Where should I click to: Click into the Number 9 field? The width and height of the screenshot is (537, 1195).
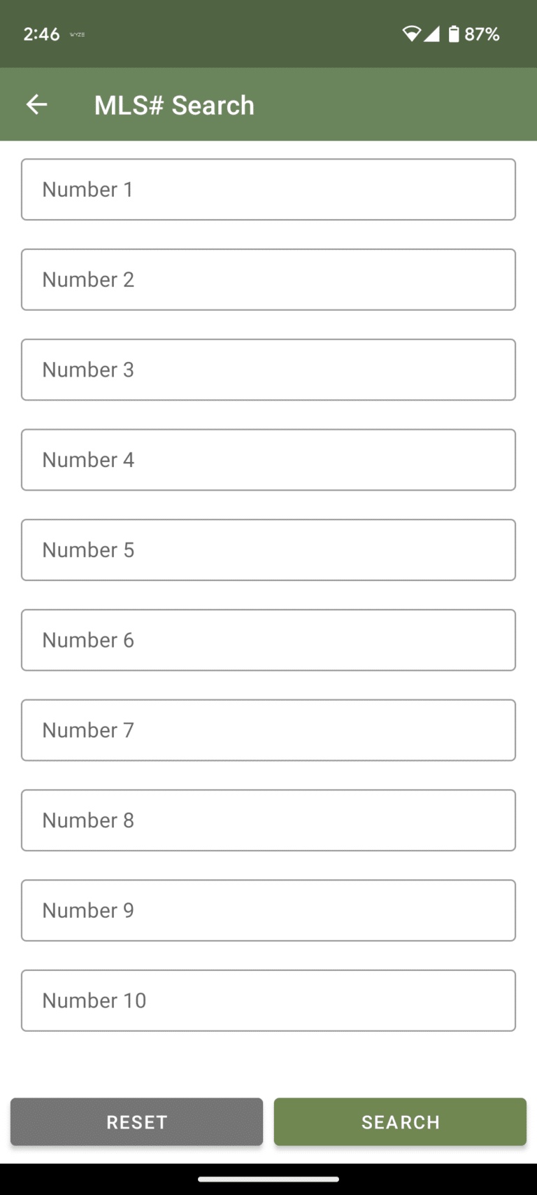click(268, 910)
